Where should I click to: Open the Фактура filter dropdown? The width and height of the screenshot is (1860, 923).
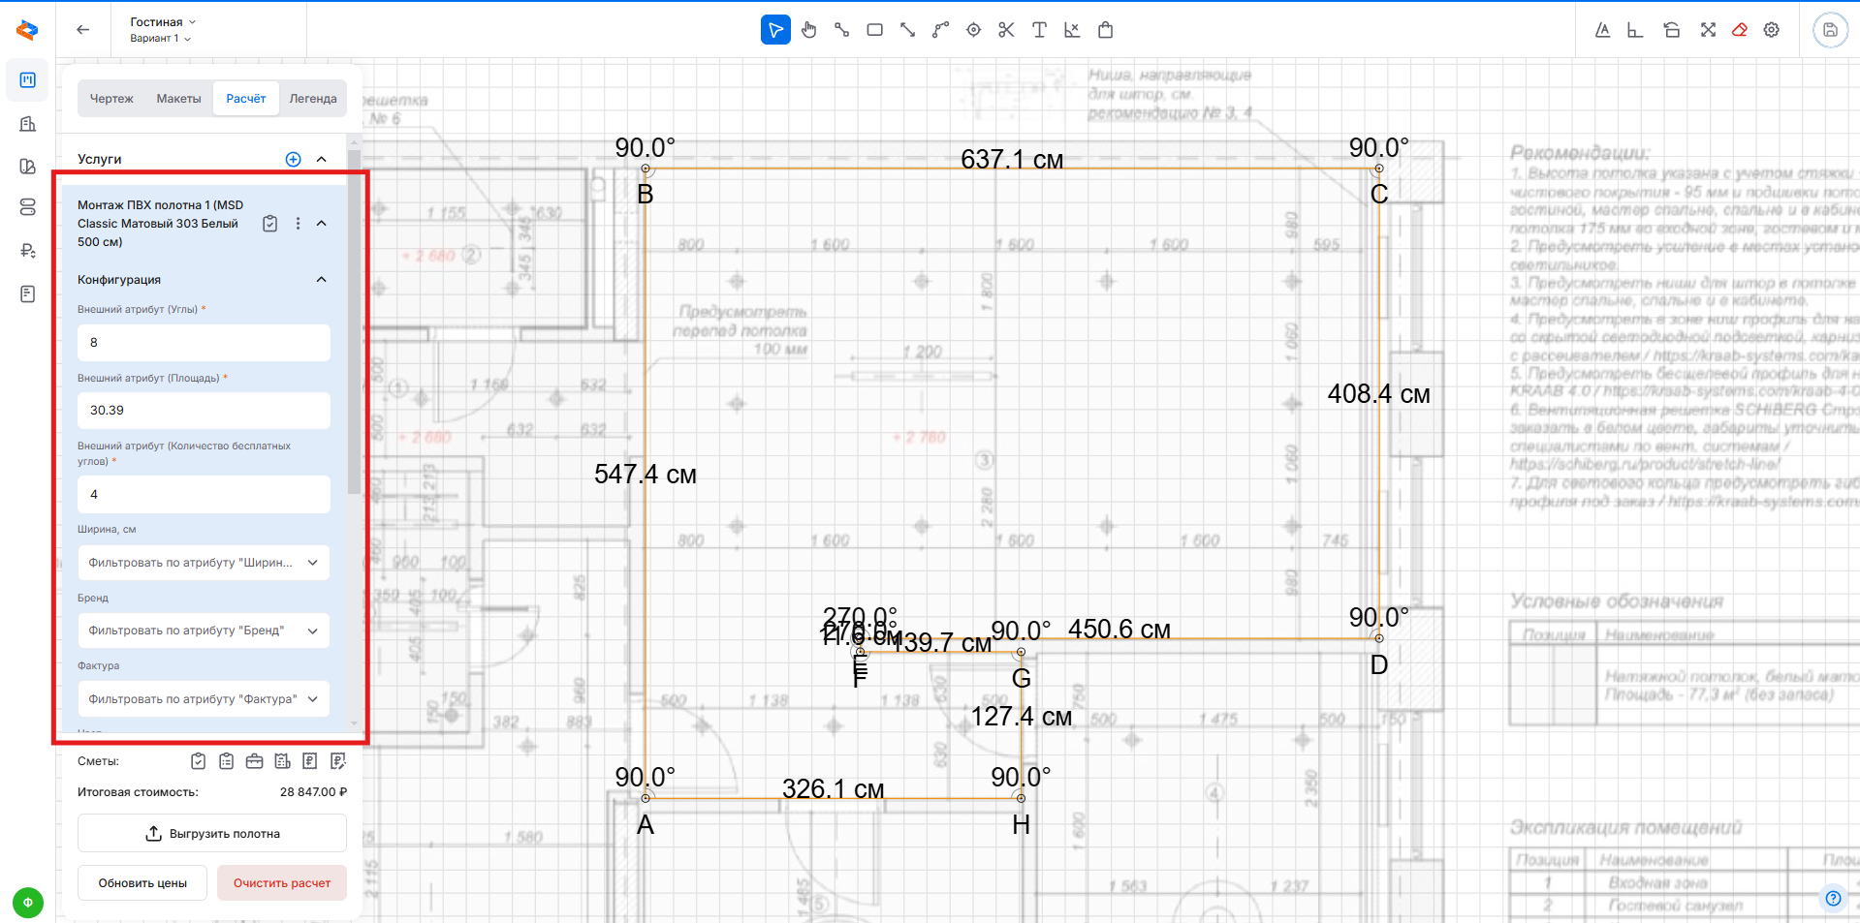[x=204, y=699]
